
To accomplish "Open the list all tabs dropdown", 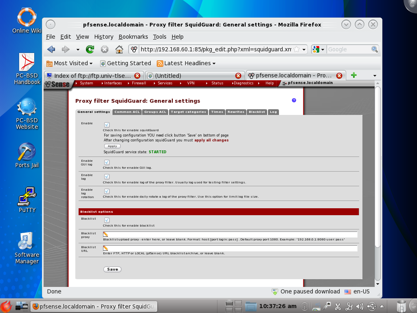I will click(x=375, y=75).
